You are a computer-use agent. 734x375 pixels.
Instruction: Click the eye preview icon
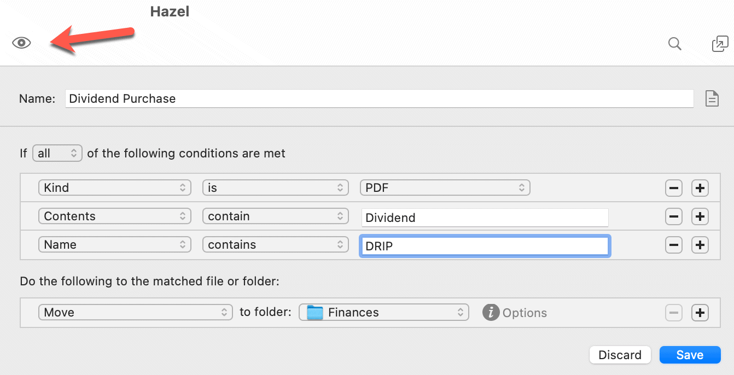pos(21,43)
